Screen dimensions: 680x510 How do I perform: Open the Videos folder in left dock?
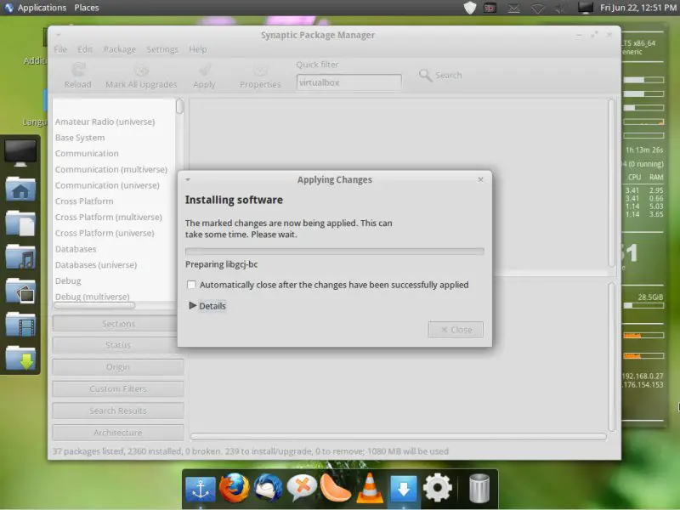20,324
